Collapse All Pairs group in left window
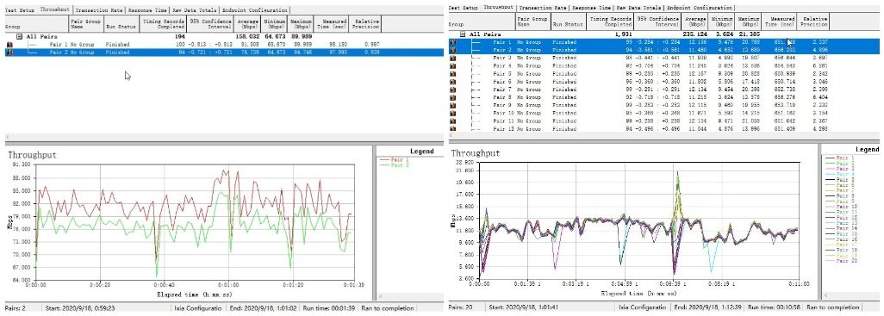 point(19,36)
